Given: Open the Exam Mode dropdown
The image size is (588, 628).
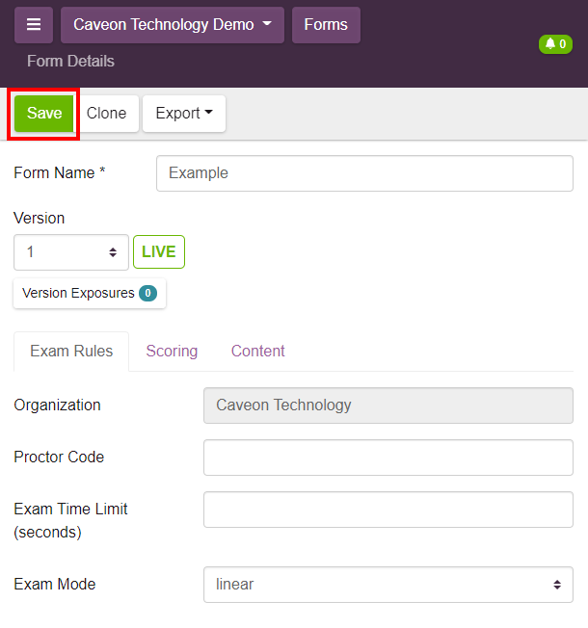Looking at the screenshot, I should 388,585.
